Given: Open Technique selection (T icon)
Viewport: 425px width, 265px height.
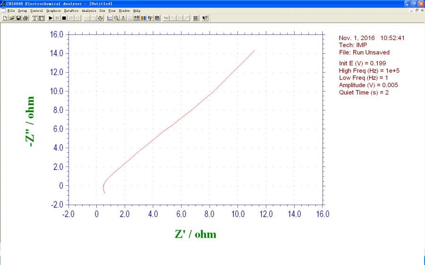Looking at the screenshot, I should 34,18.
